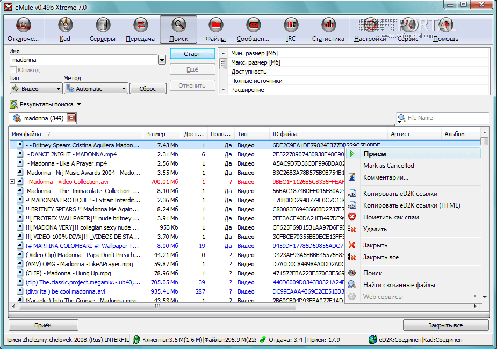Choose Удалить in the context menu

pos(413,229)
